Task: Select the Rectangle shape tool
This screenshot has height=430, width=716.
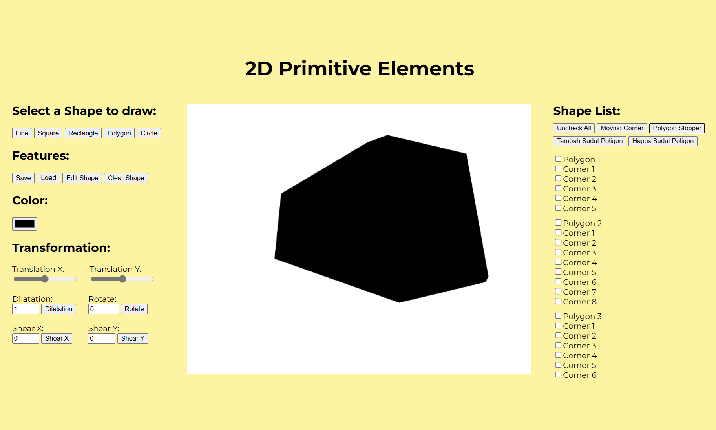Action: (83, 133)
